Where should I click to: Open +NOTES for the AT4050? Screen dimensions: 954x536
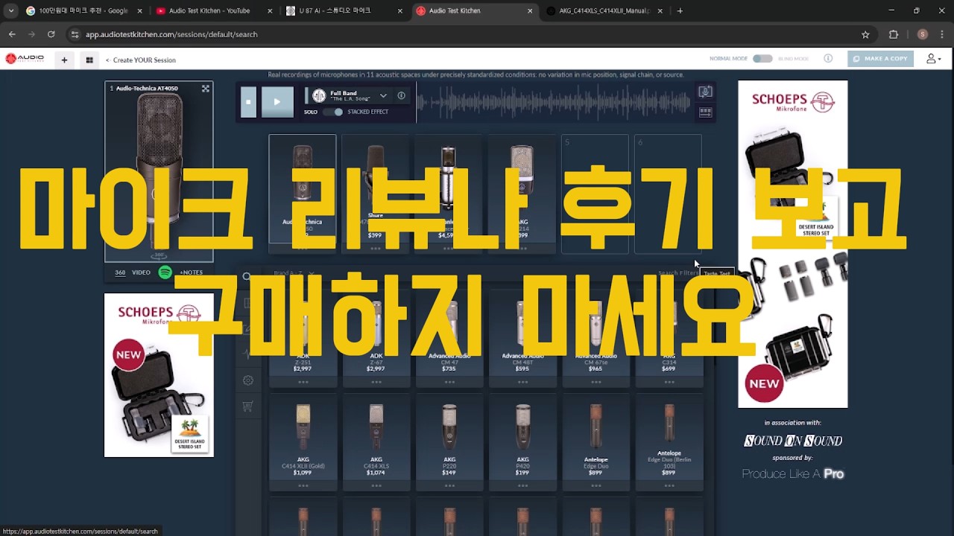click(x=191, y=272)
